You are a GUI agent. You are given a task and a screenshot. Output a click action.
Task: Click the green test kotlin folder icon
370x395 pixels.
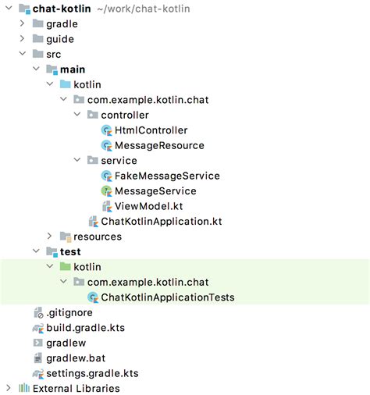click(x=65, y=267)
